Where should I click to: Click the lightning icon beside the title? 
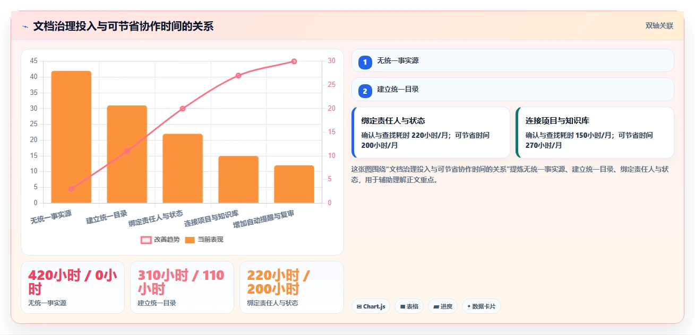click(25, 26)
